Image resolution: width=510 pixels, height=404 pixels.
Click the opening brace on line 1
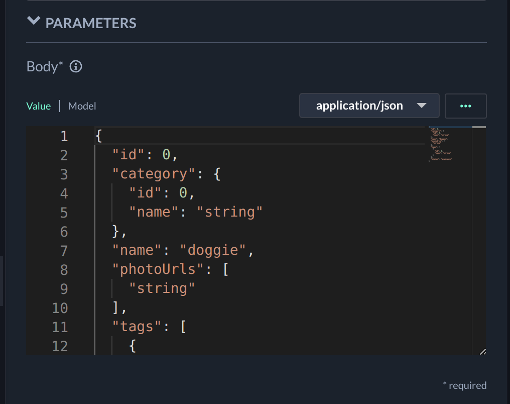pos(98,136)
